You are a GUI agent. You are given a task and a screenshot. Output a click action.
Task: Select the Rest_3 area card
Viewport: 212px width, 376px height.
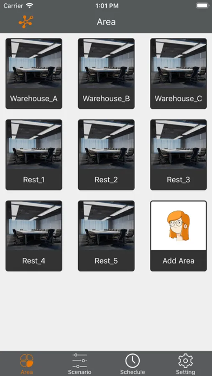[179, 155]
